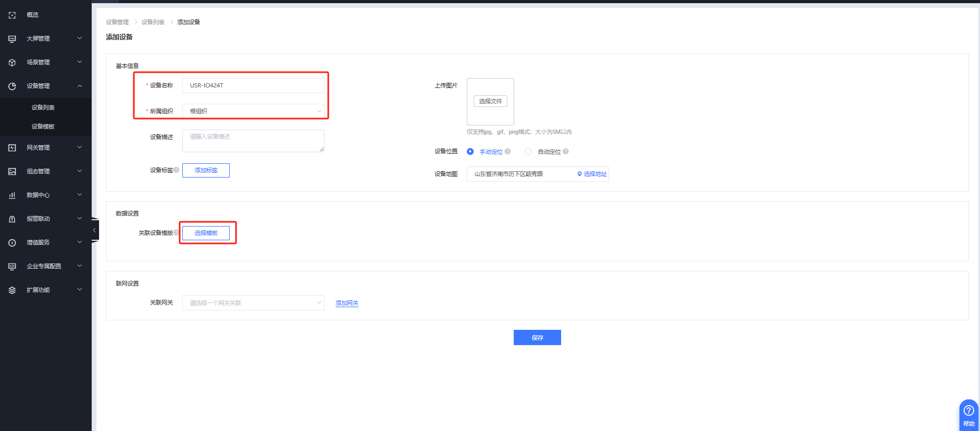Click the 报警联动 alarm icon
Screen dimensions: 980x431
12,219
